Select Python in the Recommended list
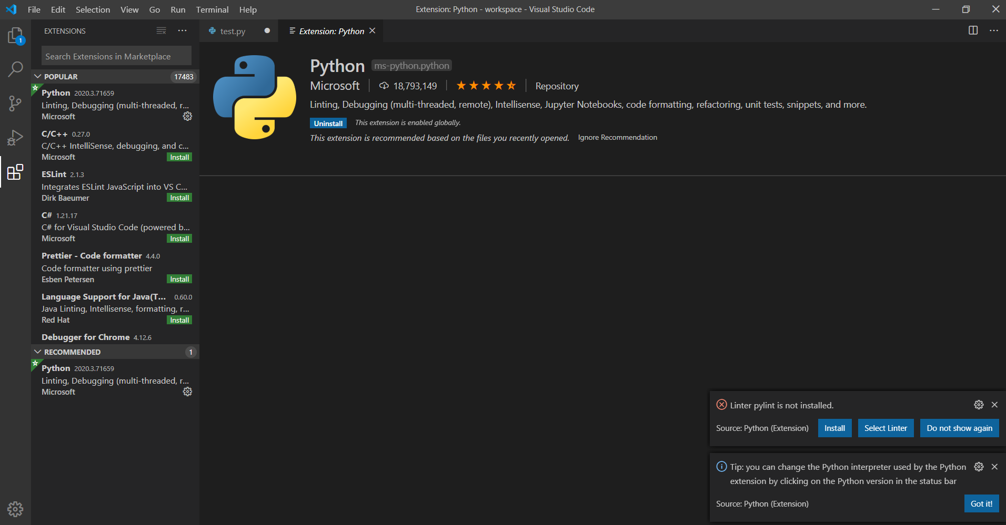This screenshot has width=1006, height=525. coord(115,379)
